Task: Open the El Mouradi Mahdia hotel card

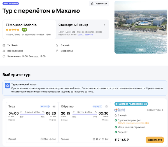Action: pyautogui.click(x=29, y=29)
